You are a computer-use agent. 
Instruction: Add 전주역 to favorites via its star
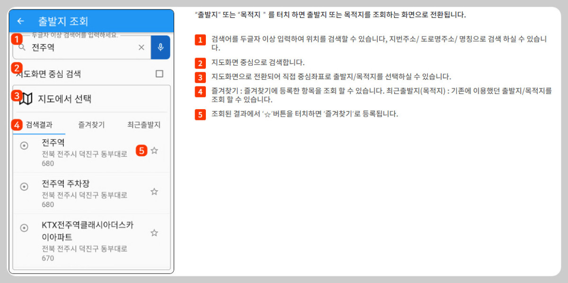tap(154, 150)
